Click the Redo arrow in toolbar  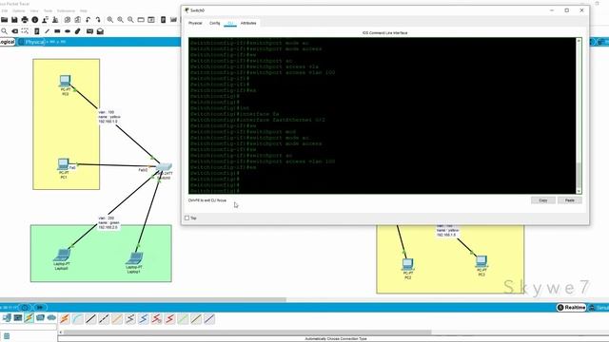click(98, 19)
